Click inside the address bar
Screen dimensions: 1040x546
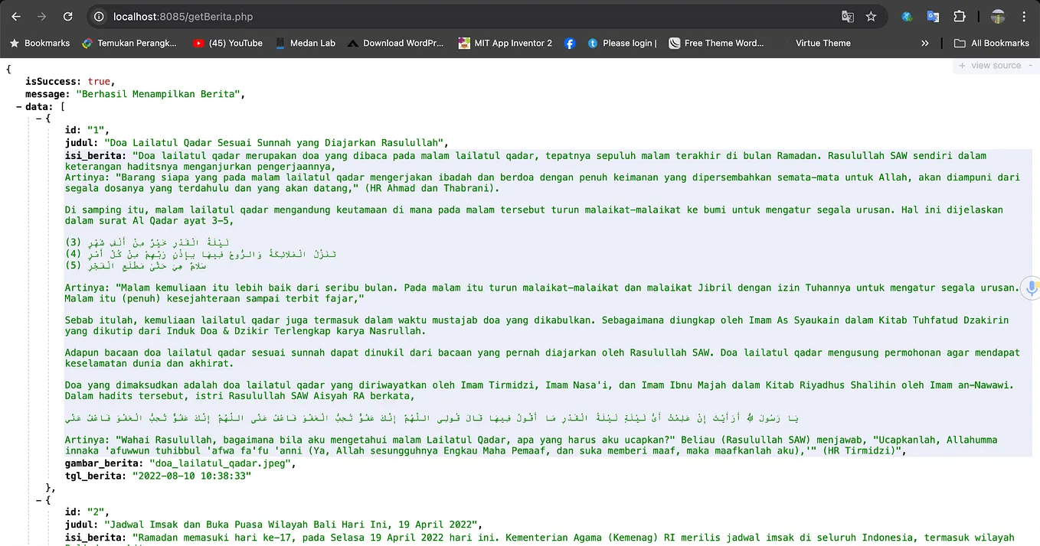[306, 16]
